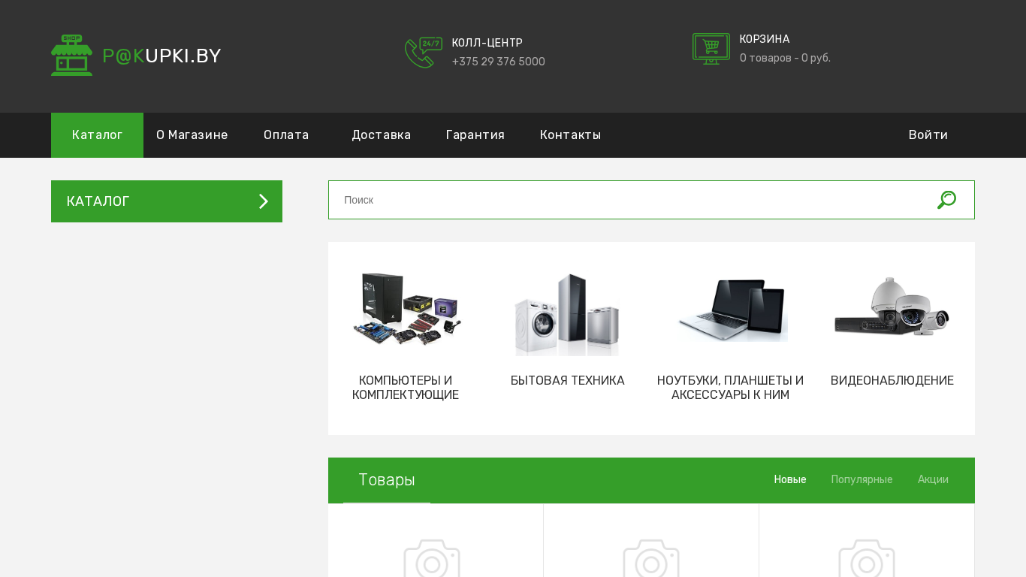
Task: Open laptops and tablets category image
Action: (x=732, y=310)
